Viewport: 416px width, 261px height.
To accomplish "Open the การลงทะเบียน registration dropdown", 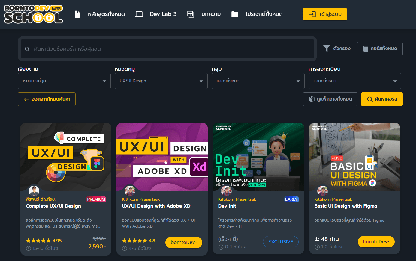I will 355,81.
